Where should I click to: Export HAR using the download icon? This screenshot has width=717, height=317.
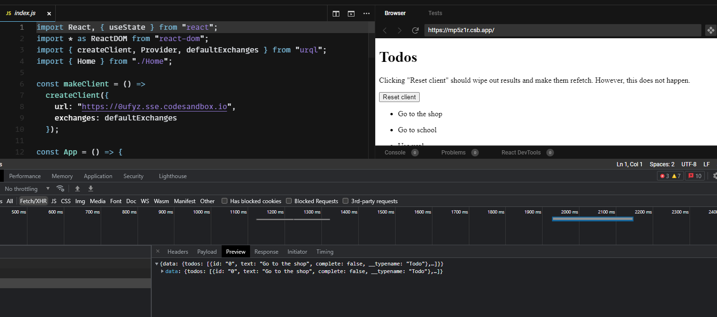[x=90, y=188]
